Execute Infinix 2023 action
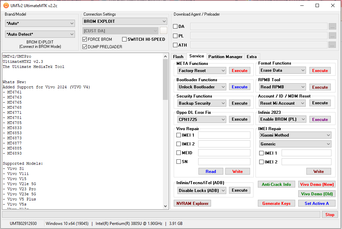 click(x=320, y=120)
